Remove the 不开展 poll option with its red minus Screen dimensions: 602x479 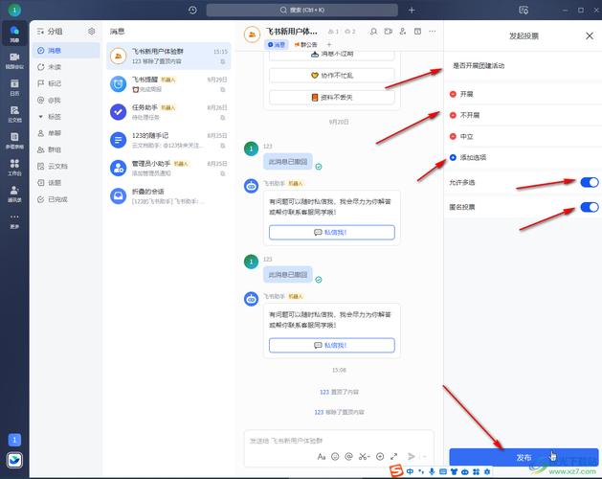453,115
